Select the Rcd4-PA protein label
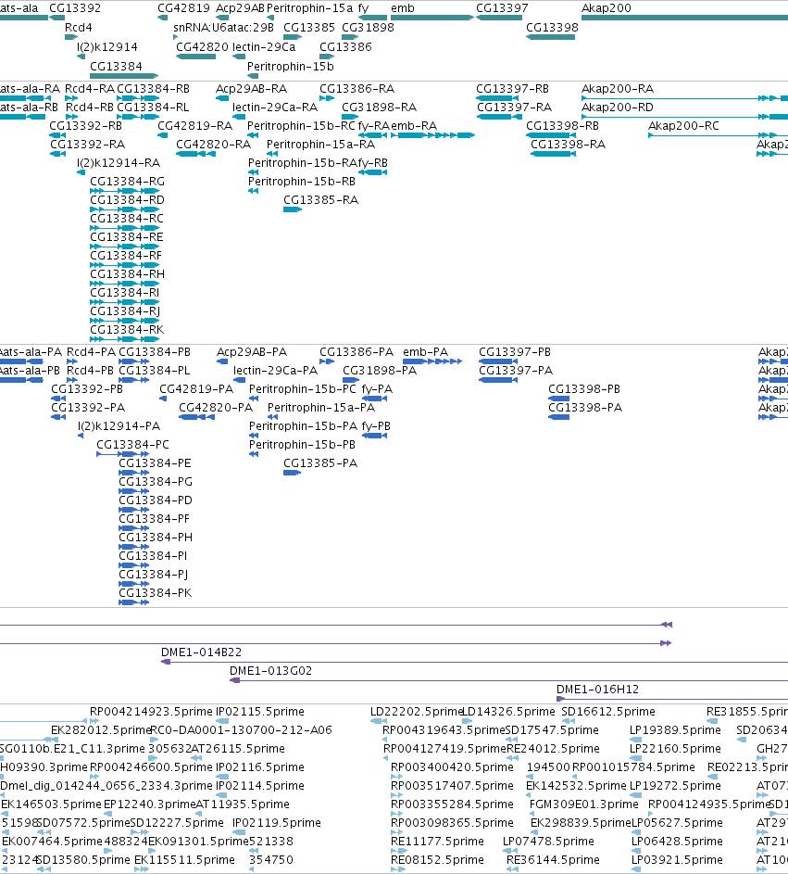 (92, 352)
